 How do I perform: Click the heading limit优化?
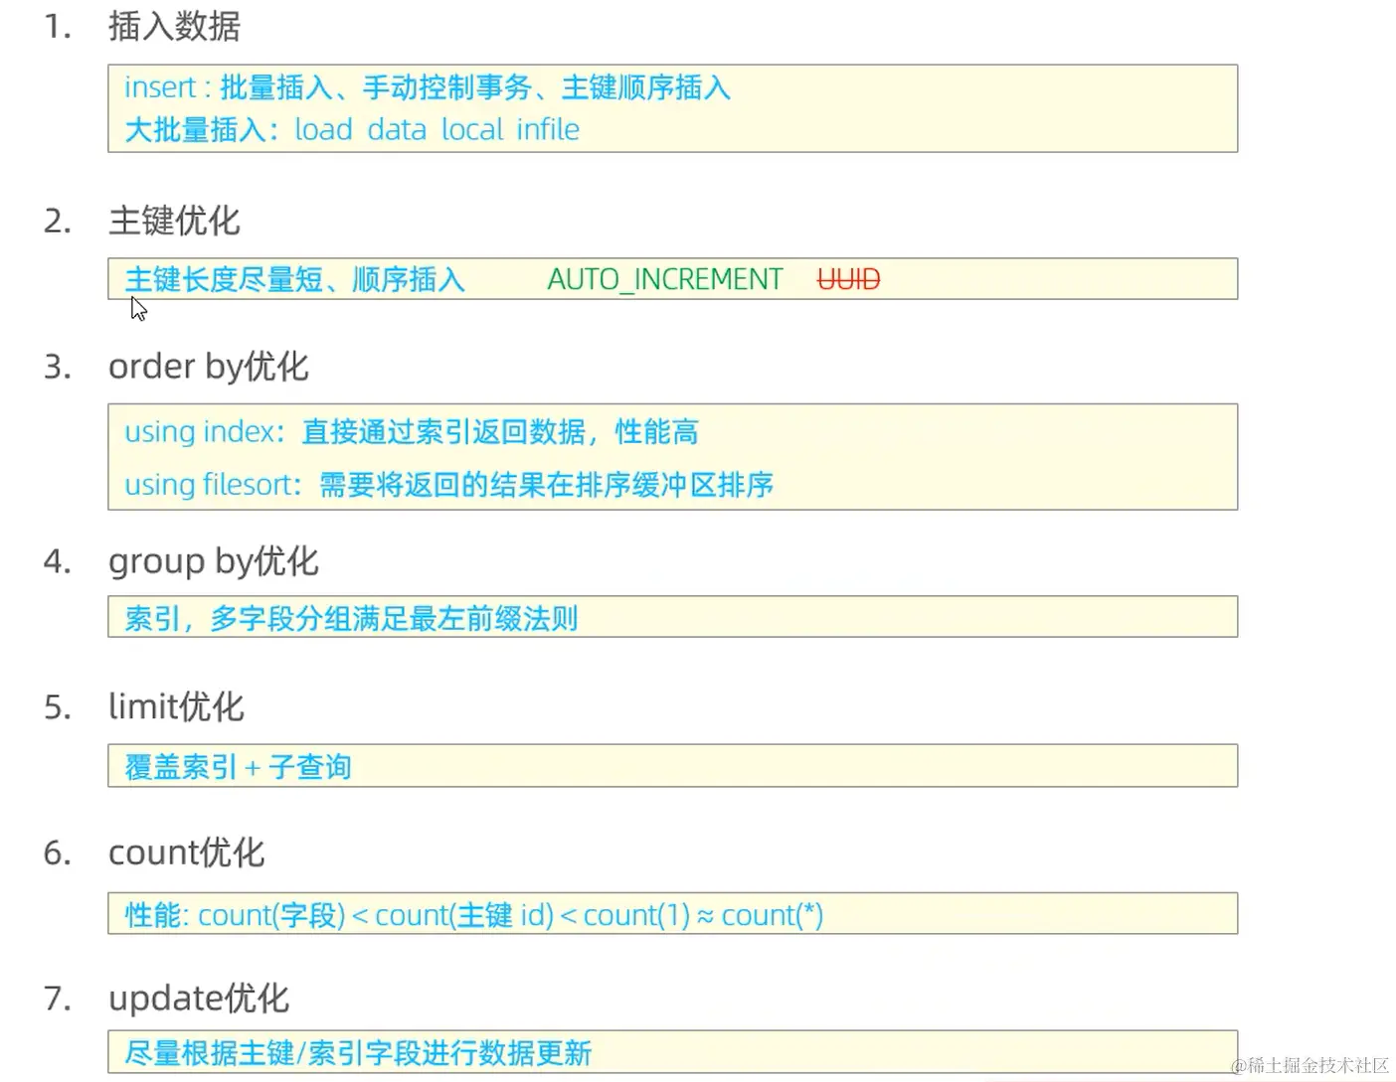tap(176, 706)
